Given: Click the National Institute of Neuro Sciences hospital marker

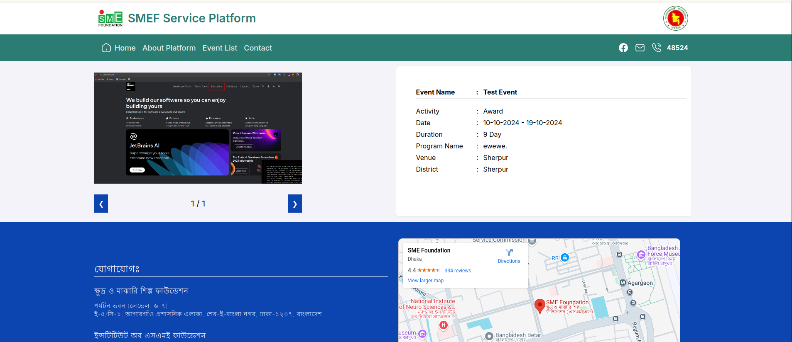Looking at the screenshot, I should click(x=444, y=325).
